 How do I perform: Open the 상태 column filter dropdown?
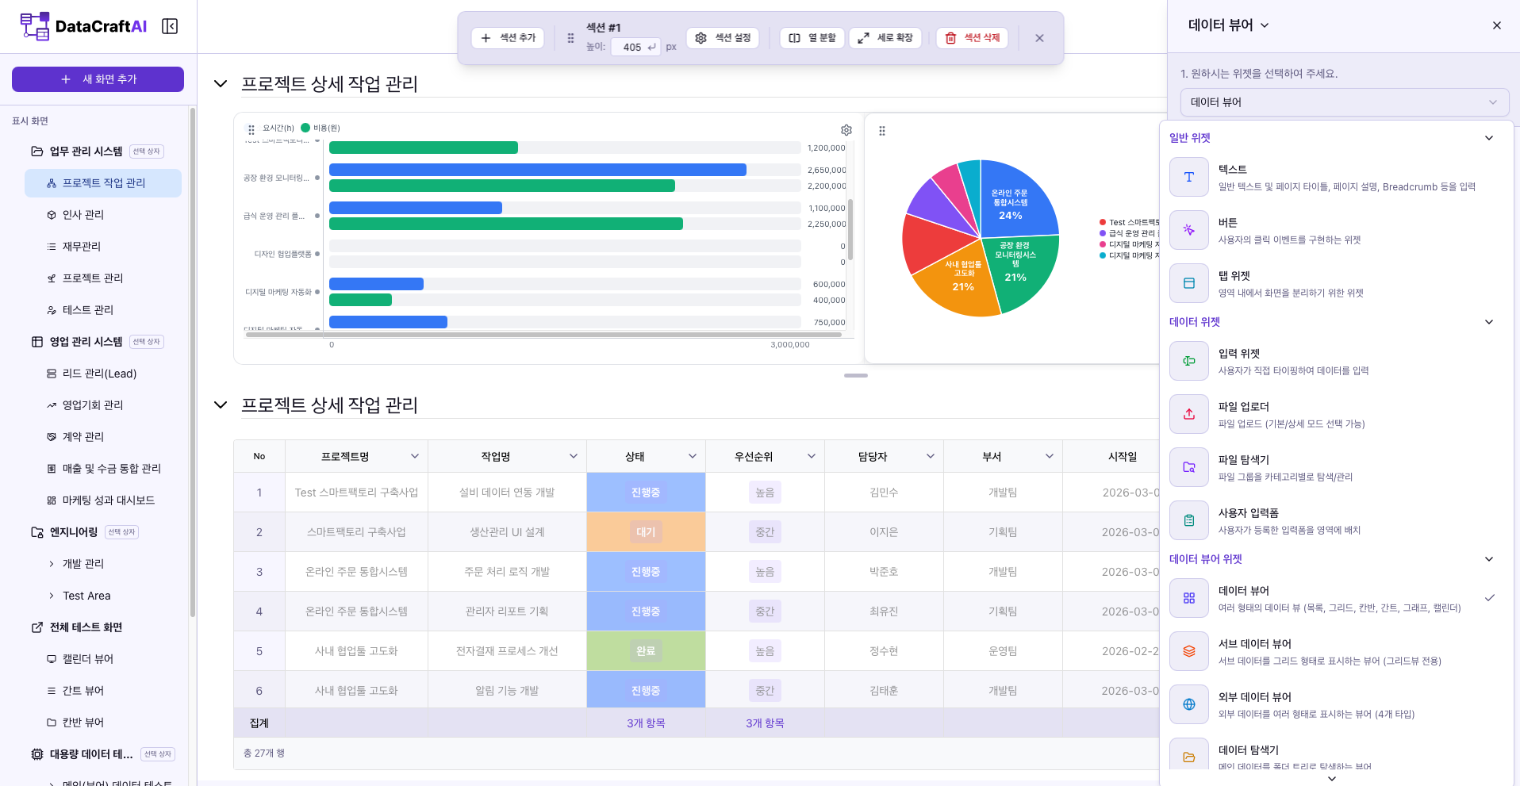tap(692, 456)
